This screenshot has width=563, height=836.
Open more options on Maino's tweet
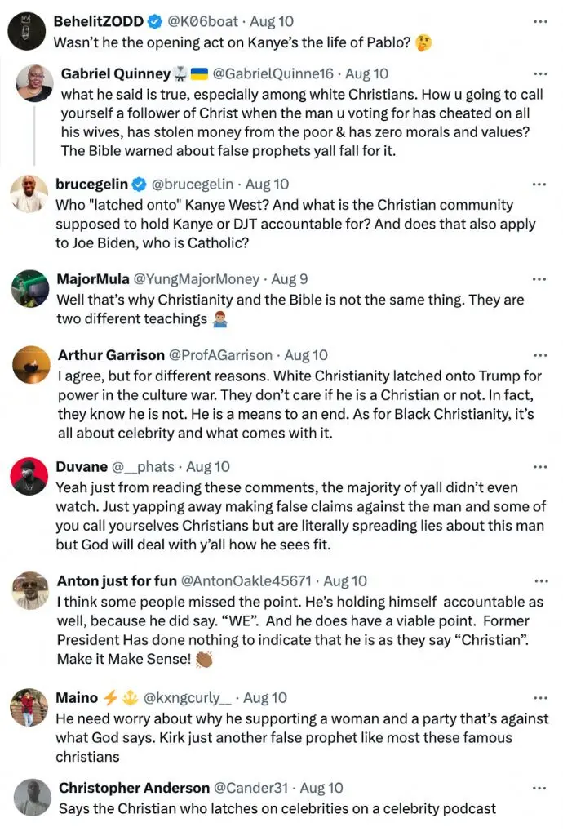[540, 698]
